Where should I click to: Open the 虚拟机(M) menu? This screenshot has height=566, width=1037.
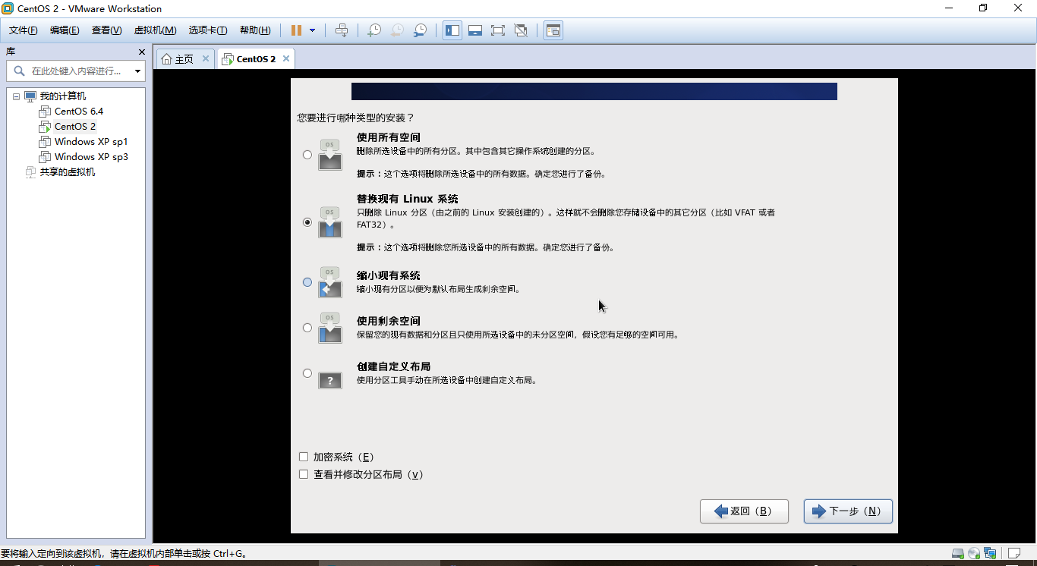tap(154, 30)
